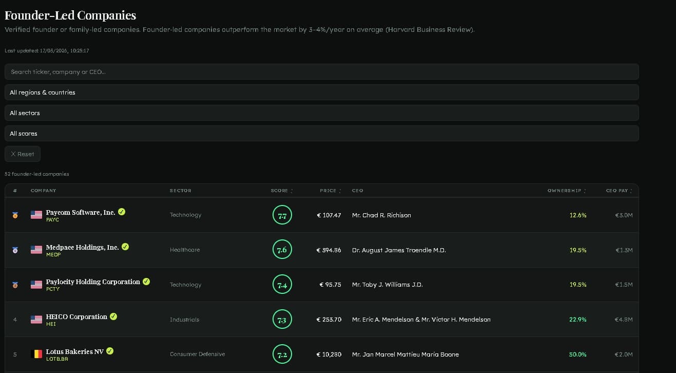Open the PAYC ticker link

pyautogui.click(x=52, y=219)
